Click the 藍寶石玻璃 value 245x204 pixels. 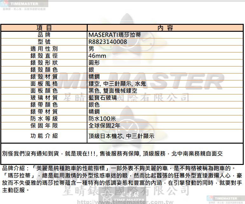[x=103, y=98]
